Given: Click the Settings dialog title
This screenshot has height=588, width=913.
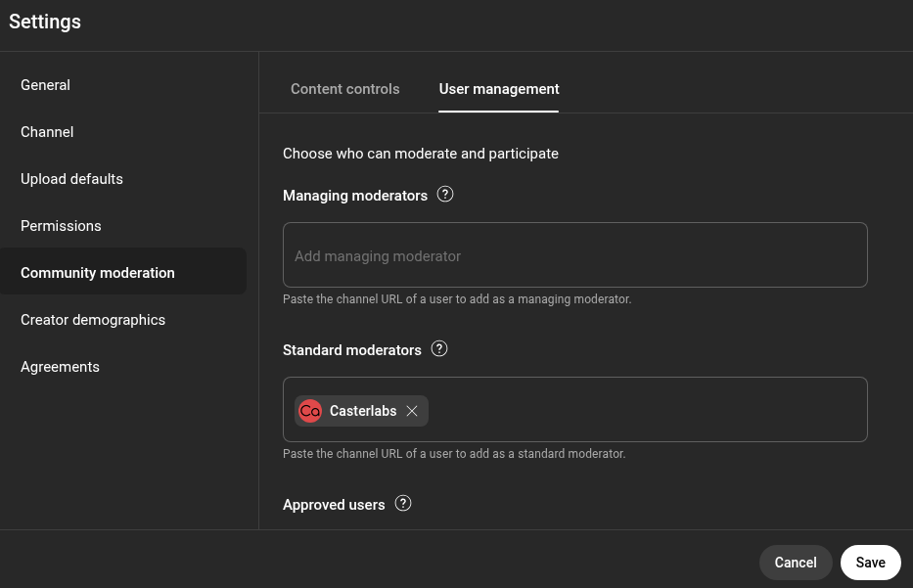Looking at the screenshot, I should tap(44, 22).
